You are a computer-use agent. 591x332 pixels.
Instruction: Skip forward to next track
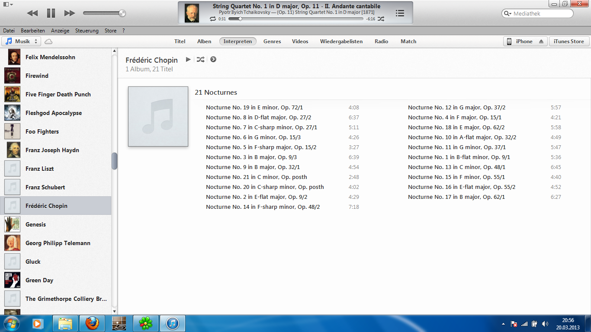pos(70,13)
